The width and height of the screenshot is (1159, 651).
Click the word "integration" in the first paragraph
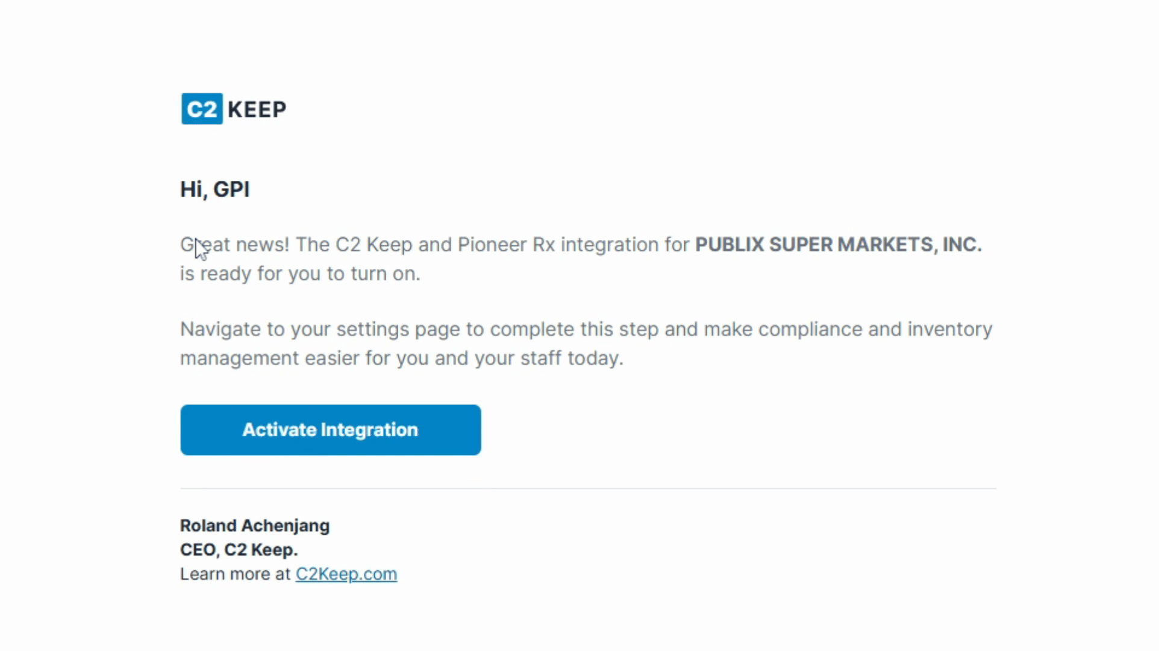pos(610,245)
